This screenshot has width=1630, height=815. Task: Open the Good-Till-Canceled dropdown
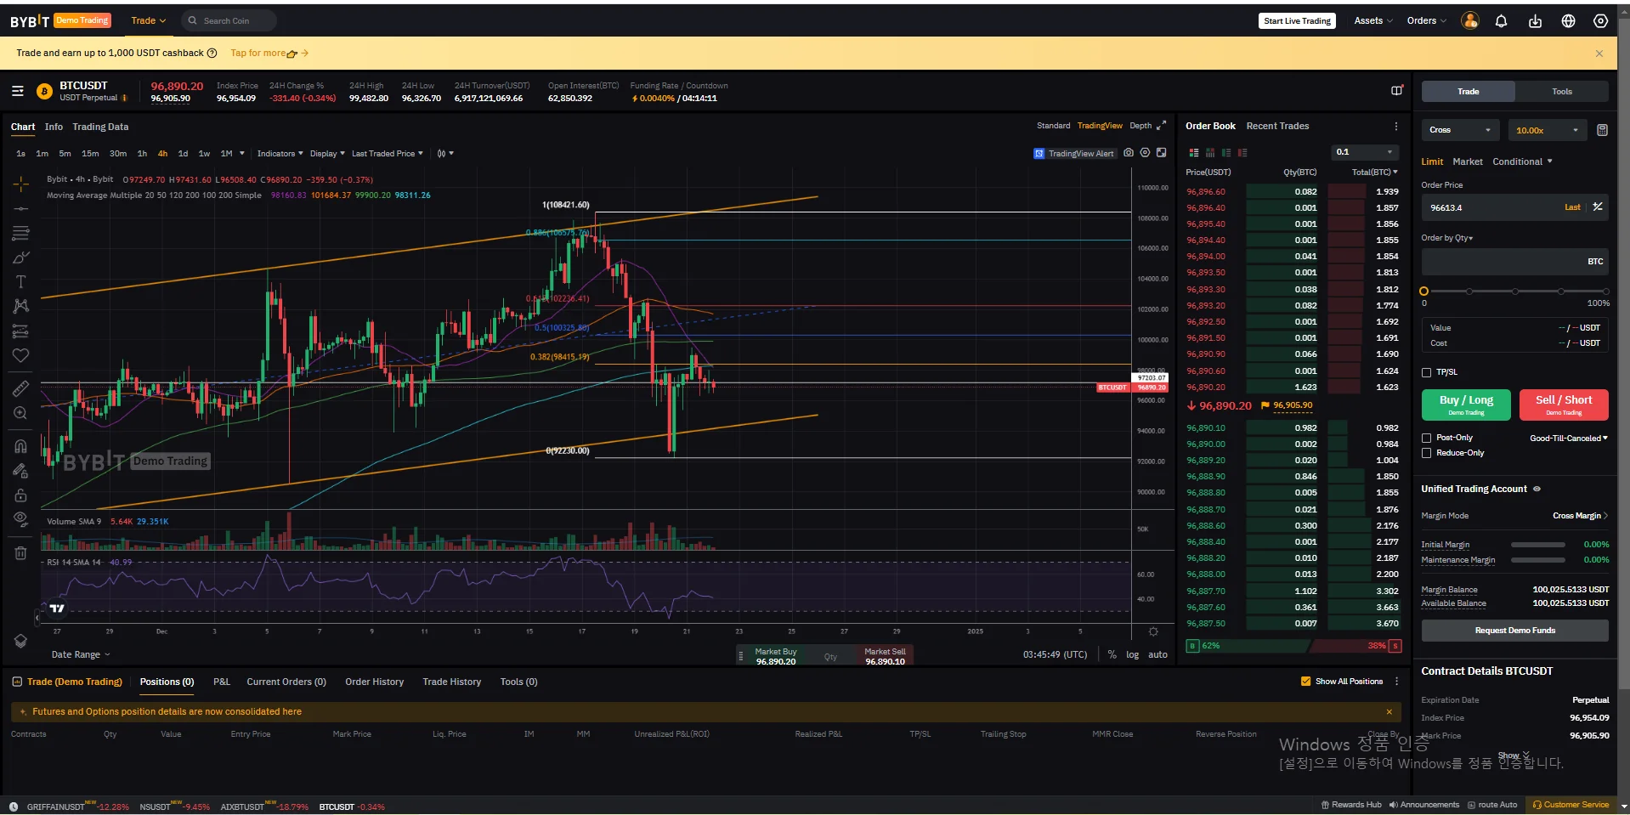click(1569, 439)
